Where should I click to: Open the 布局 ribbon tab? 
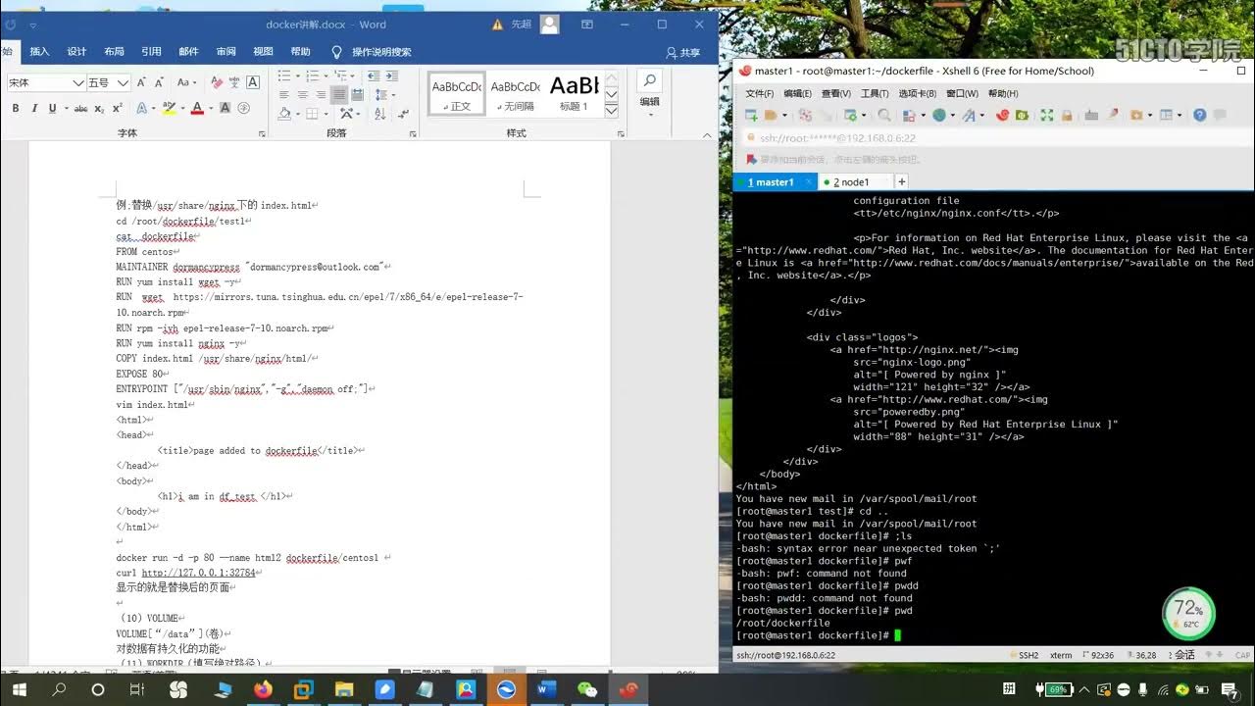pos(114,52)
